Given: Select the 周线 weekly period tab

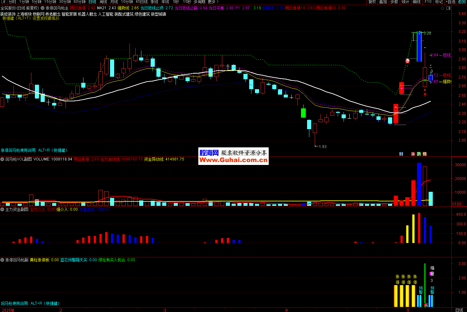Looking at the screenshot, I should 103,2.
